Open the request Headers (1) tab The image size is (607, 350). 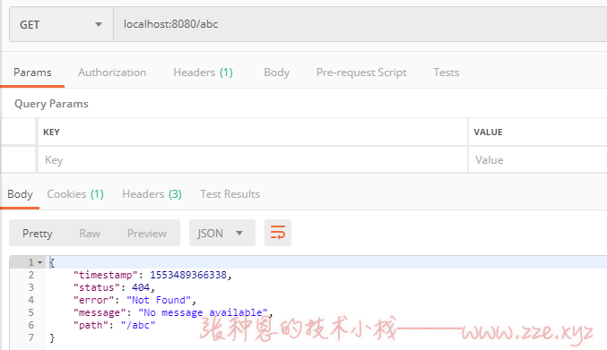(203, 73)
